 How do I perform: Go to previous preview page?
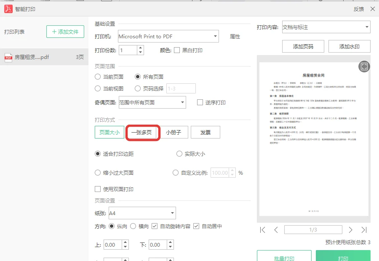click(x=276, y=230)
